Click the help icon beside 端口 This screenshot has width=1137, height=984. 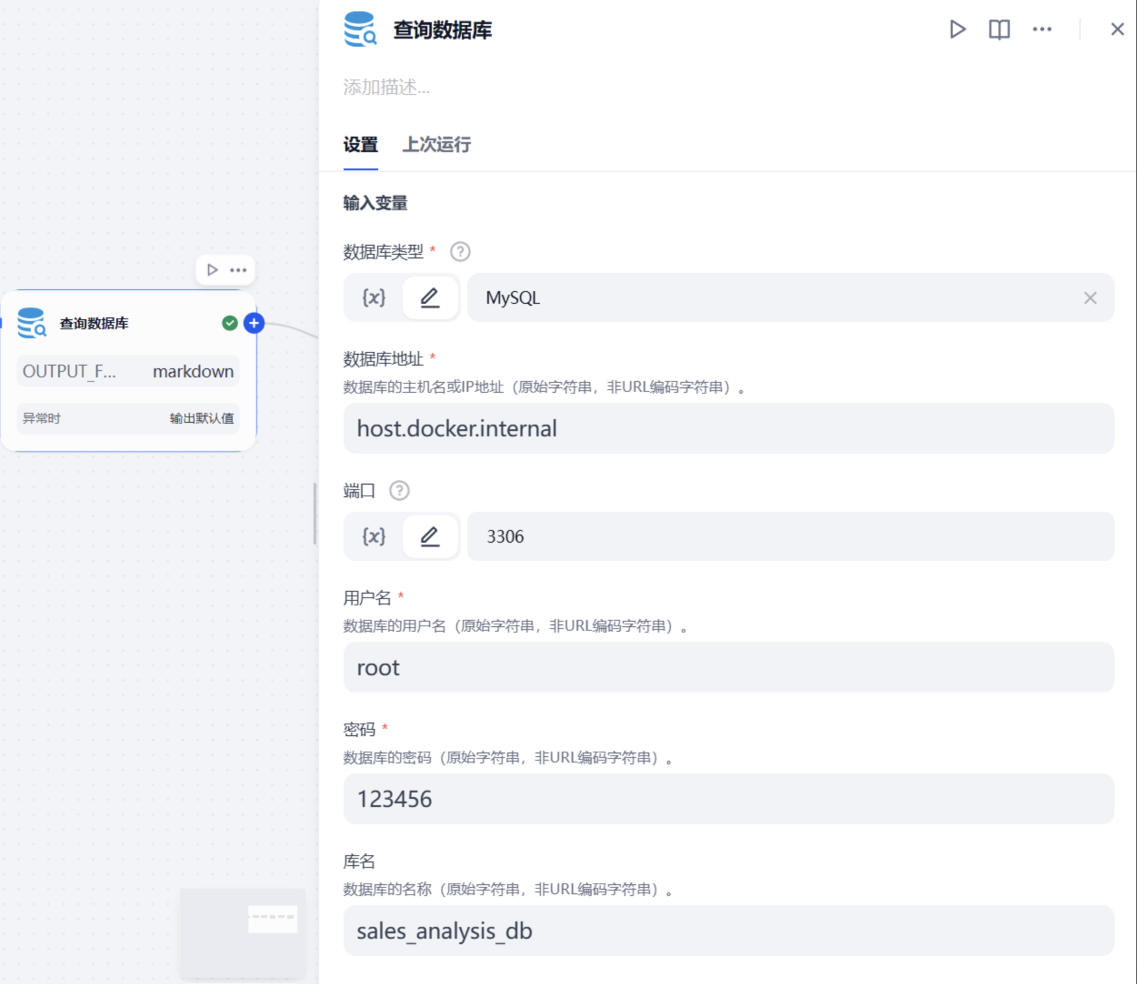tap(399, 491)
